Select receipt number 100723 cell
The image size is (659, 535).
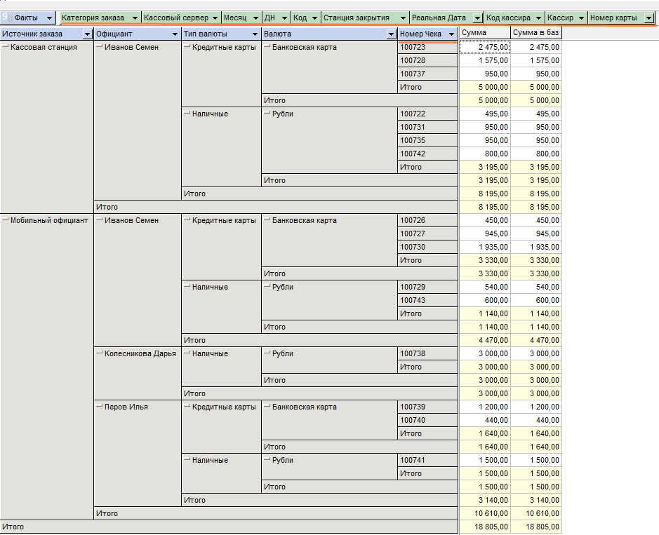pyautogui.click(x=427, y=47)
